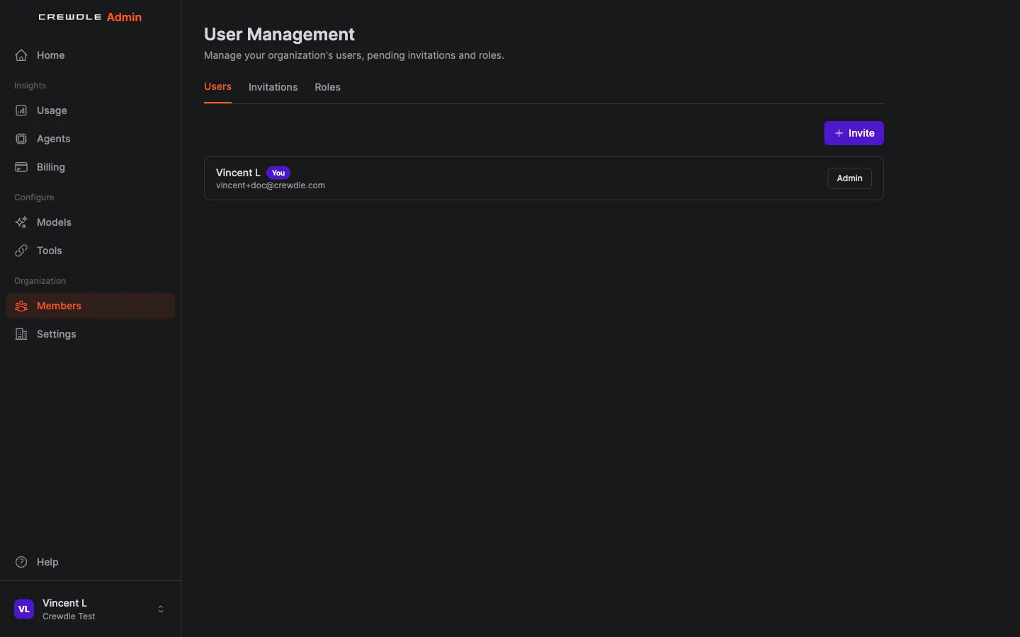1020x637 pixels.
Task: Click the Models sparkle icon
Action: pyautogui.click(x=21, y=222)
